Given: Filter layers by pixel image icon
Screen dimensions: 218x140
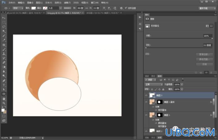Looking at the screenshot, I should click(x=161, y=80).
